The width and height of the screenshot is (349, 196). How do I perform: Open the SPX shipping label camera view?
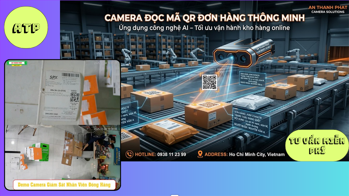point(62,93)
